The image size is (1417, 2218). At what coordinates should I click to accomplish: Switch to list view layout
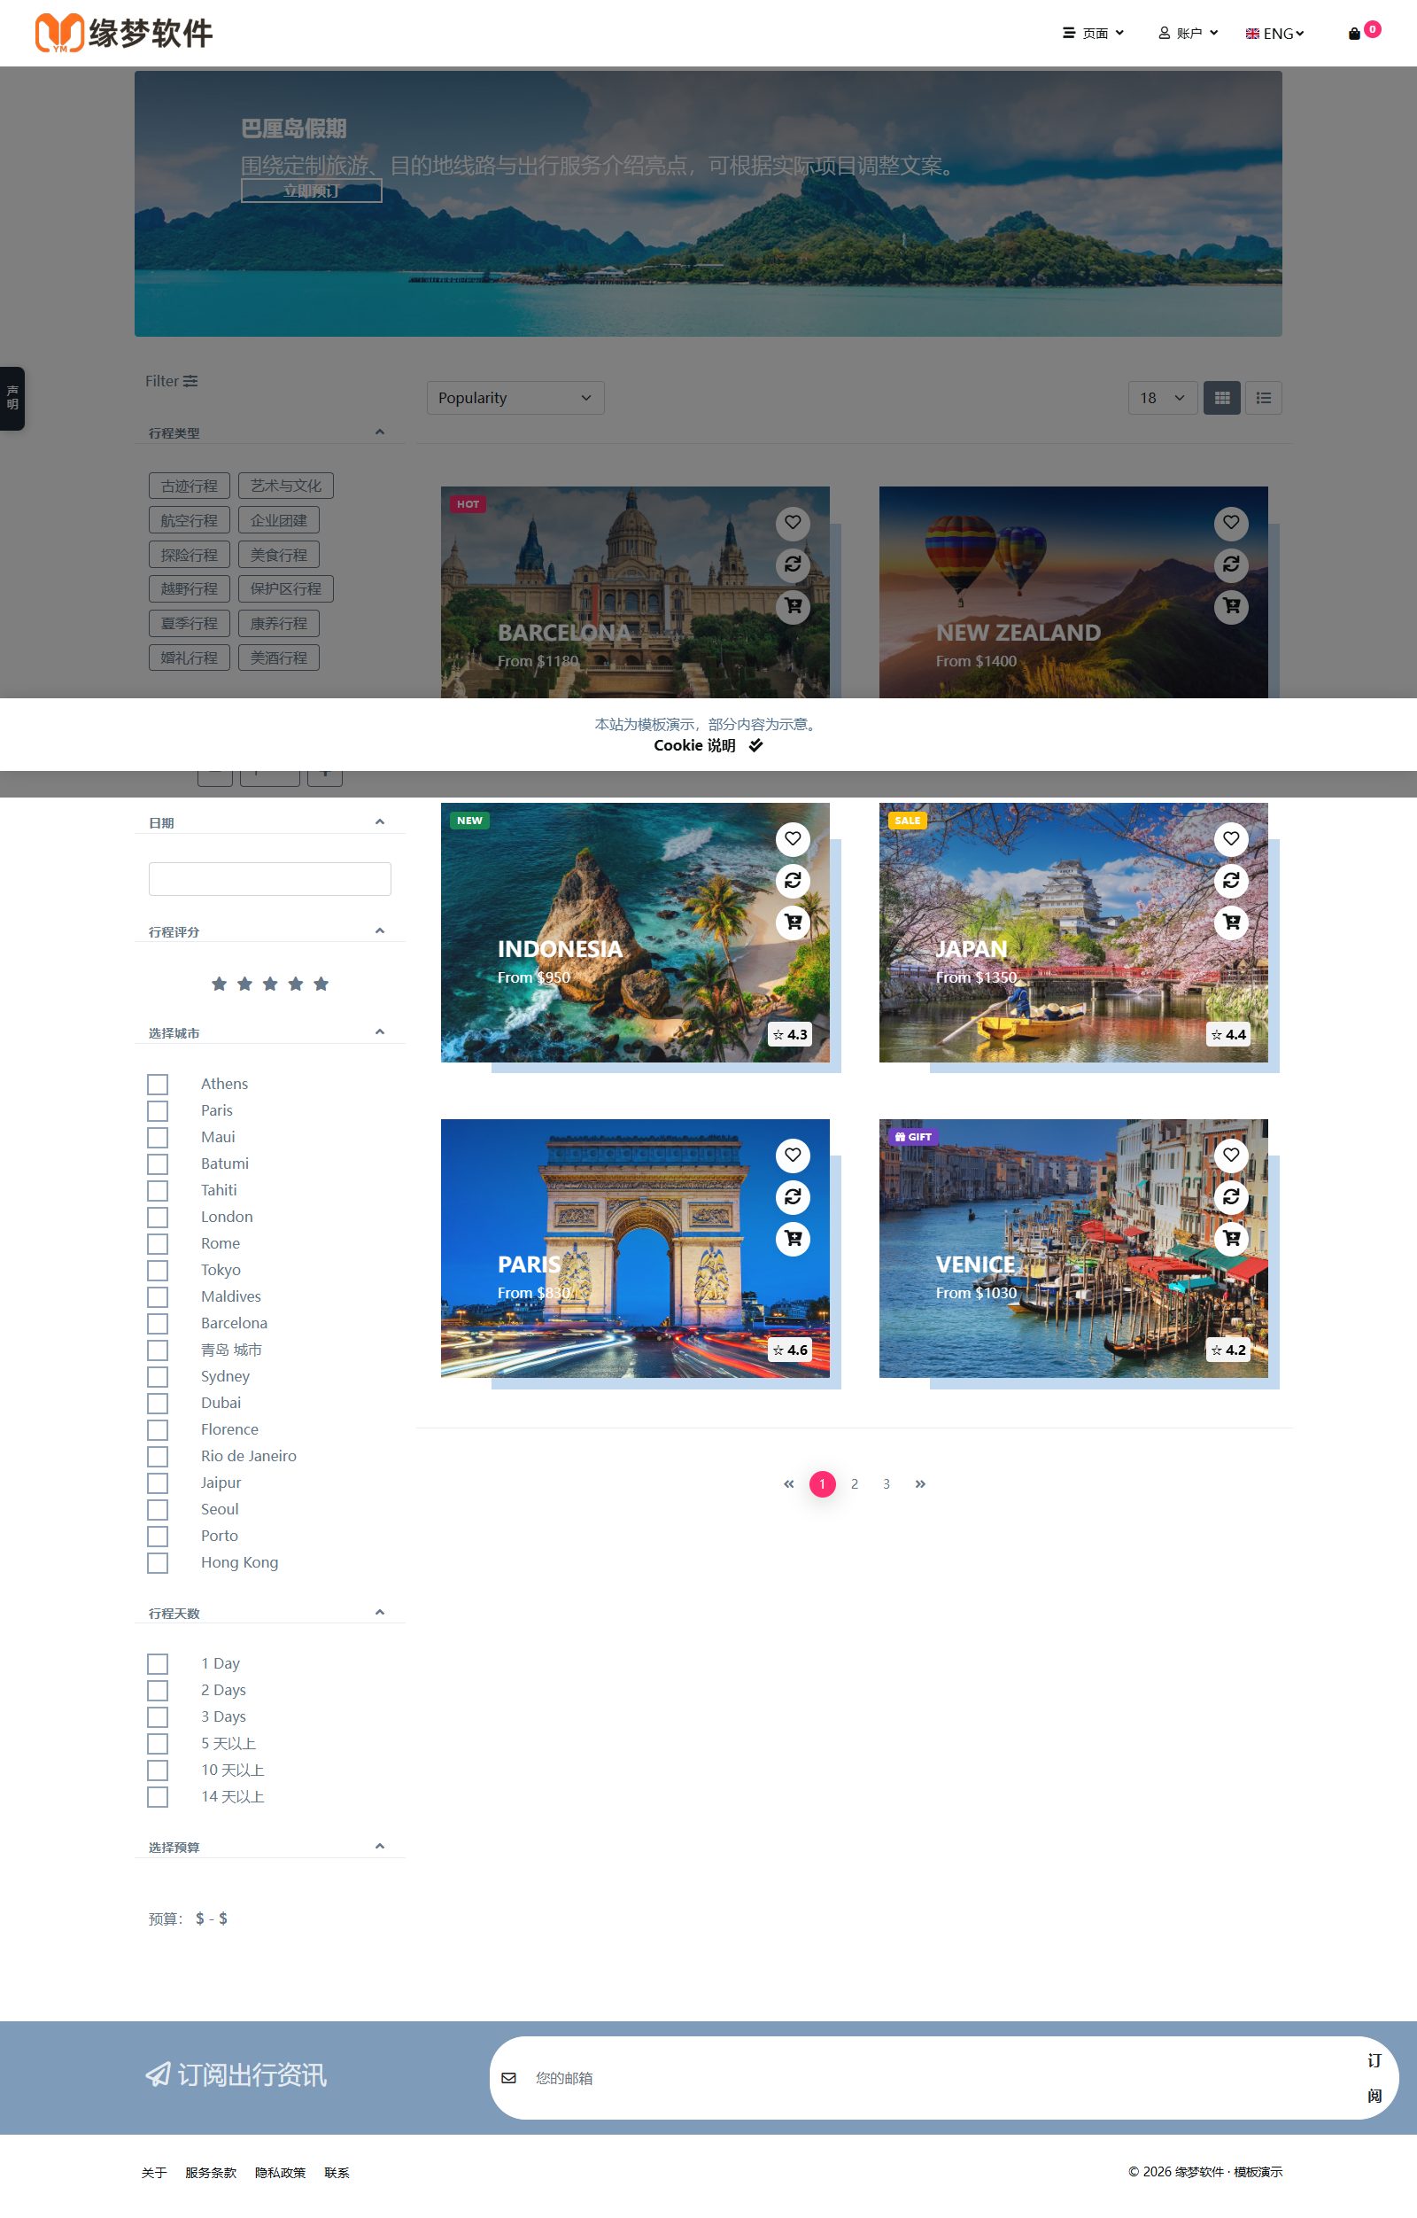pos(1263,398)
